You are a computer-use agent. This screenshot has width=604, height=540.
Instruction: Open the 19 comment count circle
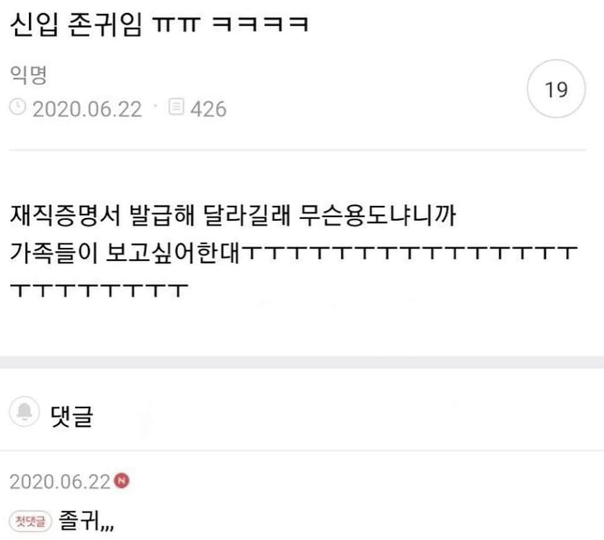556,89
